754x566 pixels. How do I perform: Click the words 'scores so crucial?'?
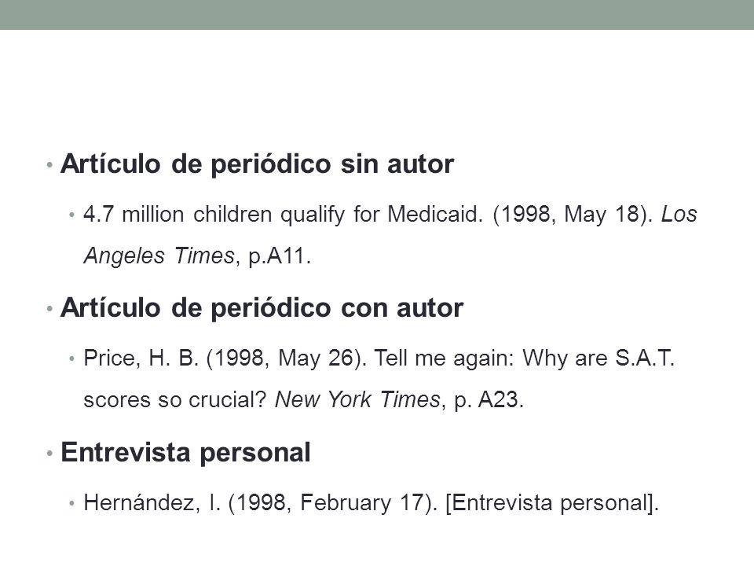[x=175, y=400]
